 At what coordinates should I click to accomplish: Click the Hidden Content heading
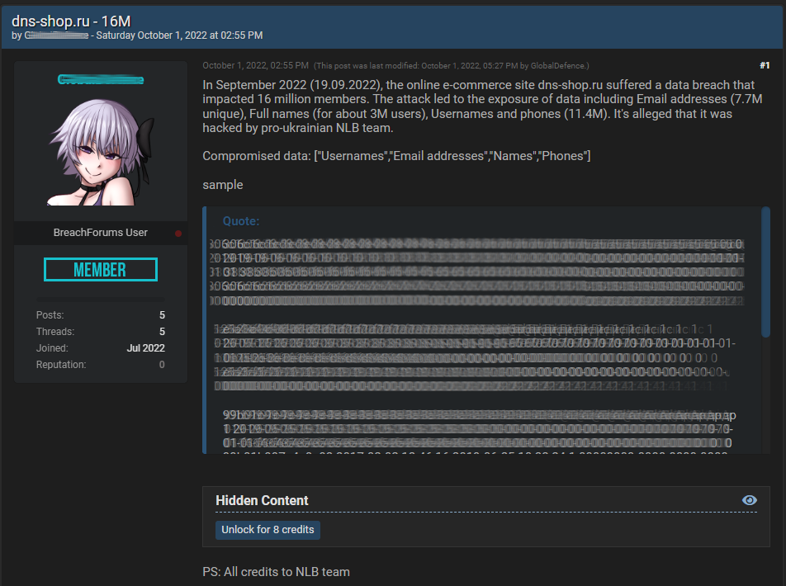click(262, 500)
